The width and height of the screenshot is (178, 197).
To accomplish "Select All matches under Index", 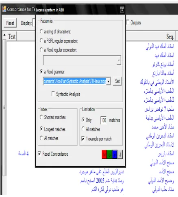I will coord(41,138).
